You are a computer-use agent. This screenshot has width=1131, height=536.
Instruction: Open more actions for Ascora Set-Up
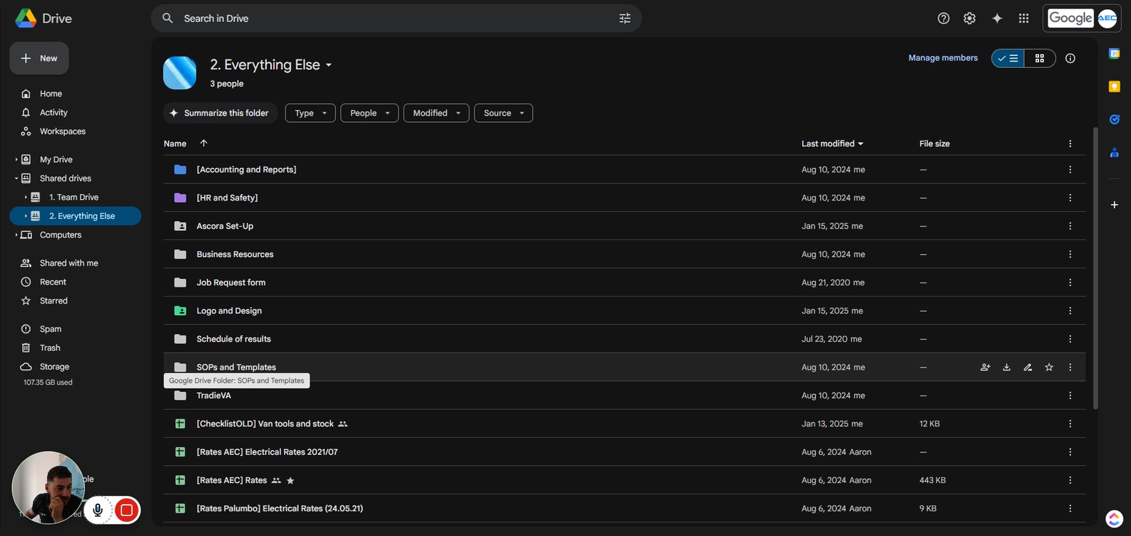(1070, 226)
